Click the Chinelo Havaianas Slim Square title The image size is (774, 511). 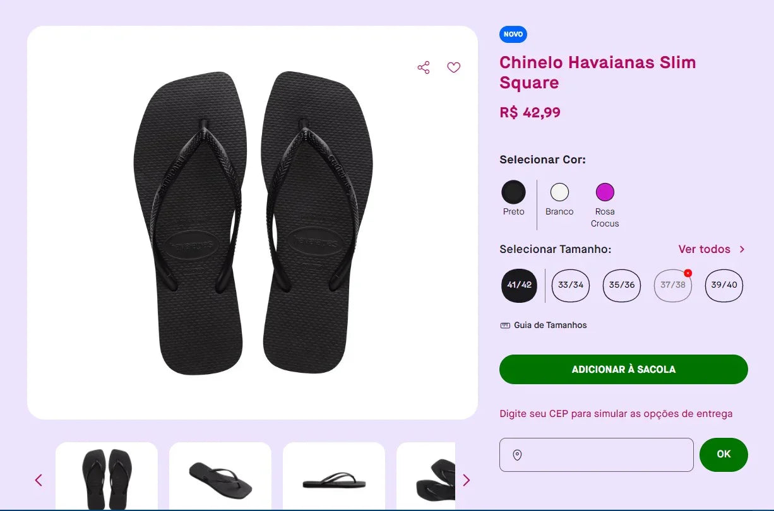pos(597,73)
